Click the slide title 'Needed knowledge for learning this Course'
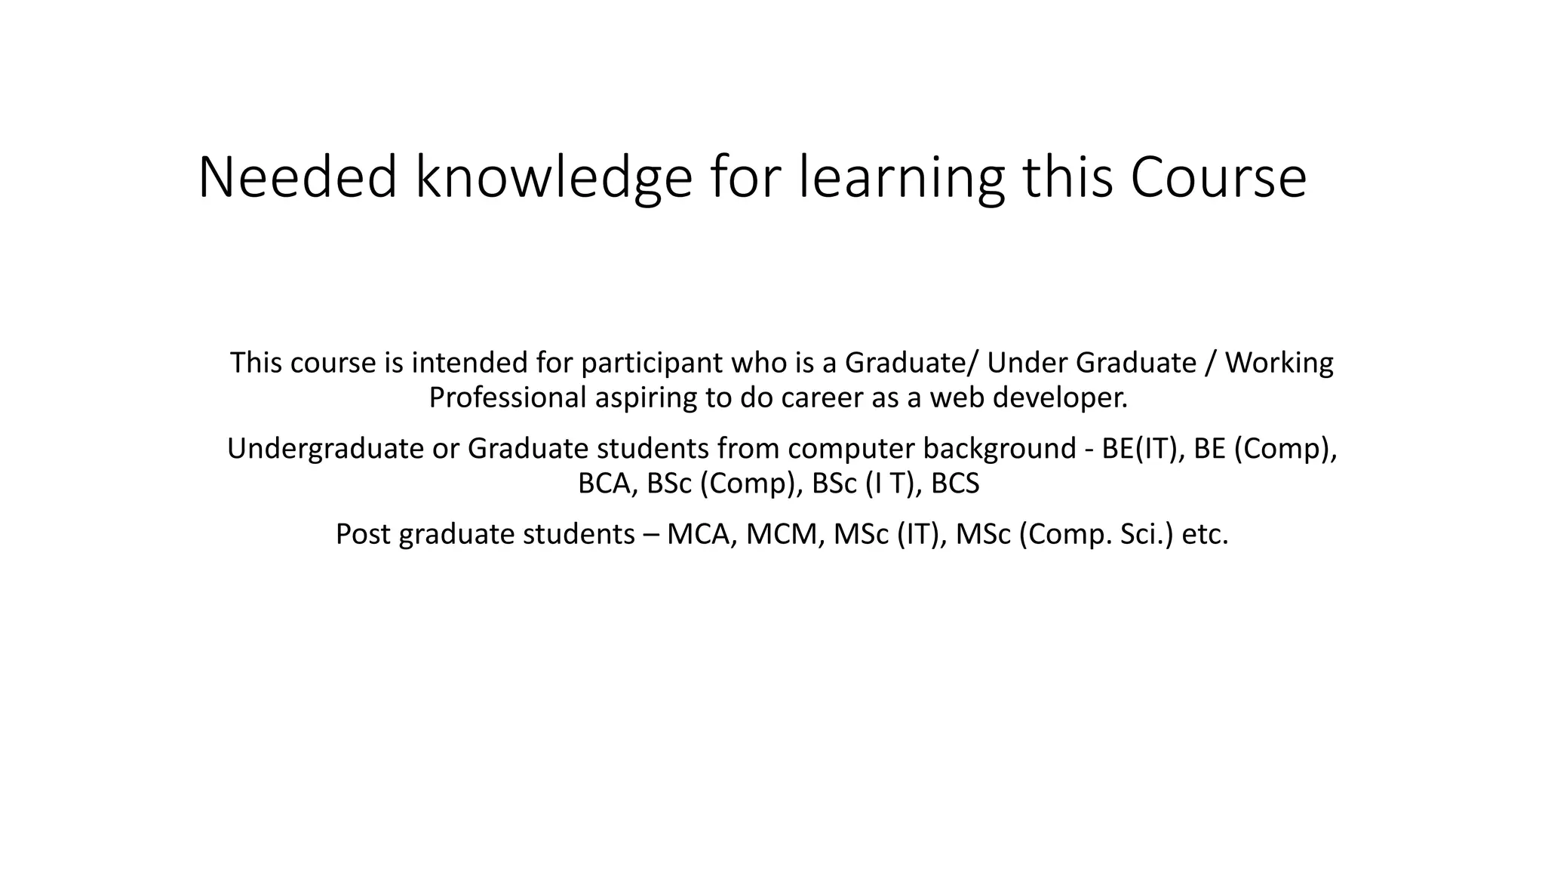The height and width of the screenshot is (869, 1545). [x=751, y=177]
